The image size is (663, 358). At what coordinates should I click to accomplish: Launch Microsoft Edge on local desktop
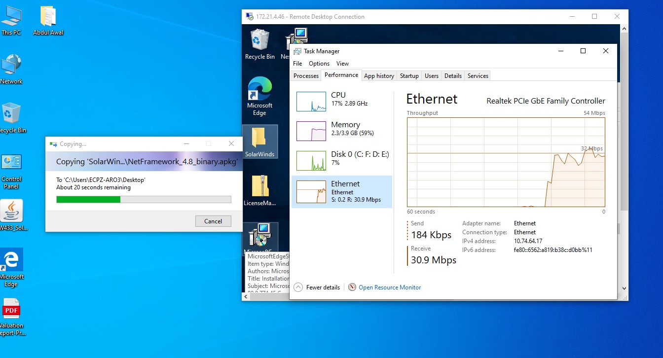[x=11, y=268]
